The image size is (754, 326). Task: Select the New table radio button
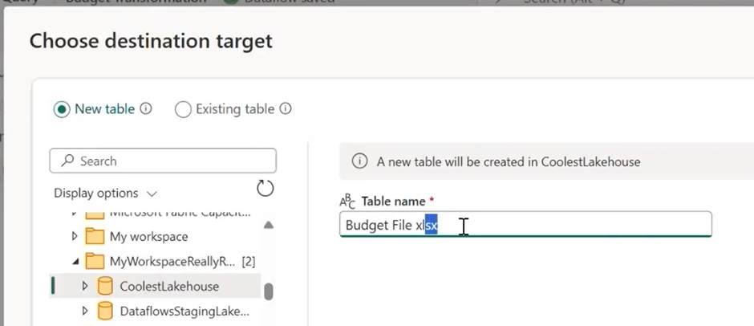[62, 109]
